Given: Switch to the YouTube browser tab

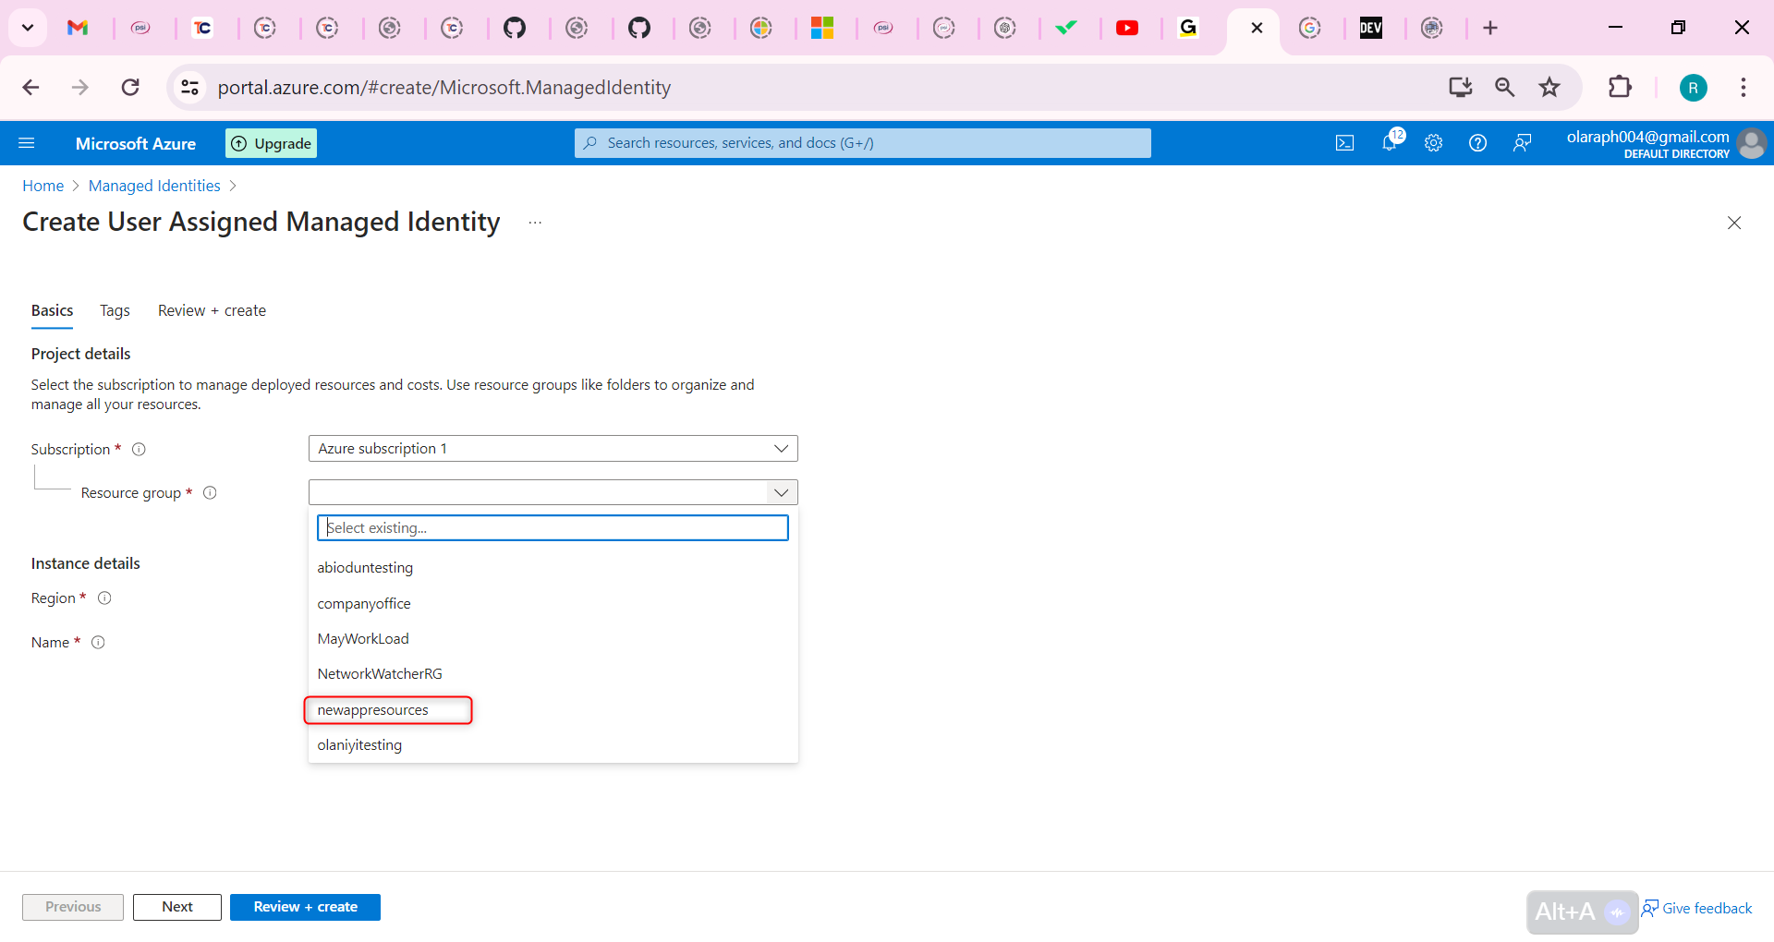Looking at the screenshot, I should pyautogui.click(x=1127, y=28).
